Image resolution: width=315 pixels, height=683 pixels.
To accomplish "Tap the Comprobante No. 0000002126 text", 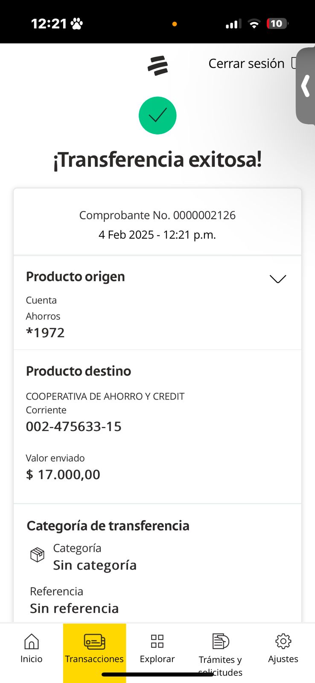I will [157, 215].
